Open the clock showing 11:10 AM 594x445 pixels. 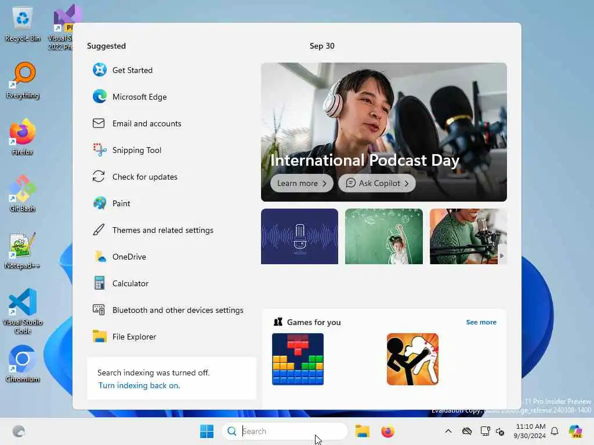(530, 431)
